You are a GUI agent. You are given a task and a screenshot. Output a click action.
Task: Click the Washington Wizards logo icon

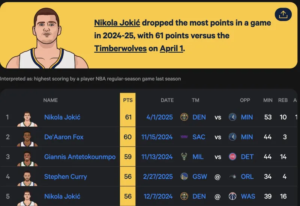coord(232,196)
